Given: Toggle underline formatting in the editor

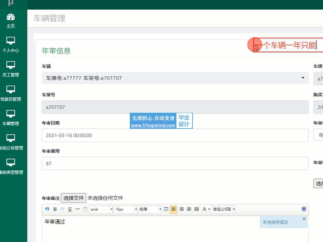Looking at the screenshot, I should pos(70,209).
